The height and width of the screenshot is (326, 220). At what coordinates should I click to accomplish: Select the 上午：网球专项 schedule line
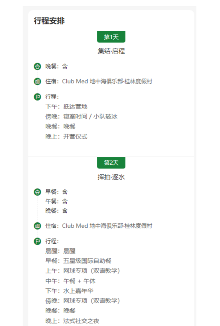[x=82, y=271]
